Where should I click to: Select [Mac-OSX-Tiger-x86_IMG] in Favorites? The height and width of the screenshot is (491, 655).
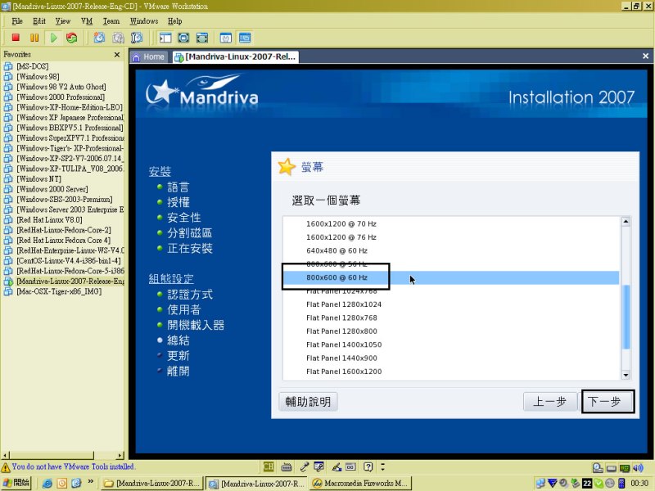(x=59, y=291)
